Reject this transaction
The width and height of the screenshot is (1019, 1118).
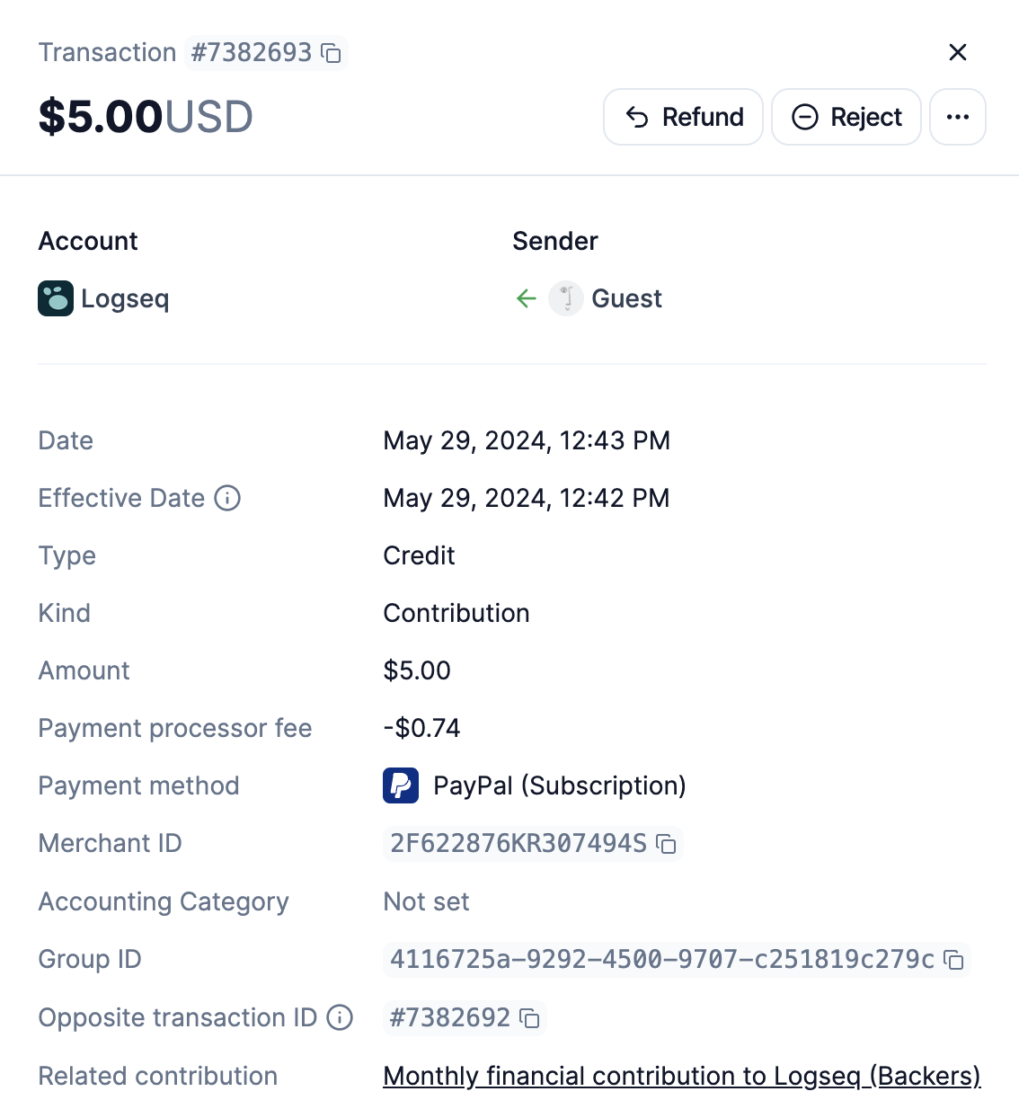846,117
